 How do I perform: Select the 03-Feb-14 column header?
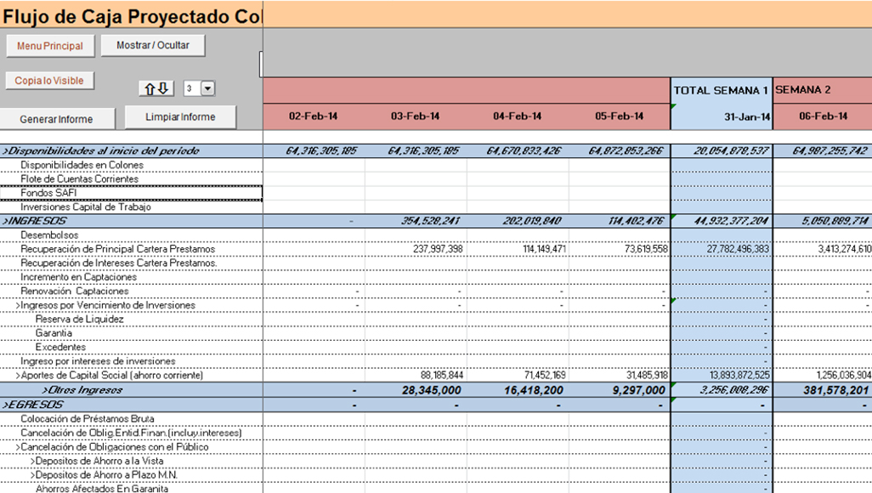416,116
